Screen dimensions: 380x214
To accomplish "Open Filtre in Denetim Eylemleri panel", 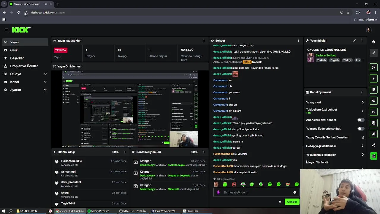I will click(x=194, y=152).
